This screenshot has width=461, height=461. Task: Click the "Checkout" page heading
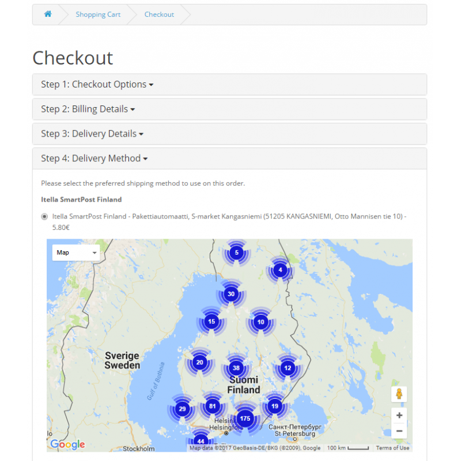73,58
